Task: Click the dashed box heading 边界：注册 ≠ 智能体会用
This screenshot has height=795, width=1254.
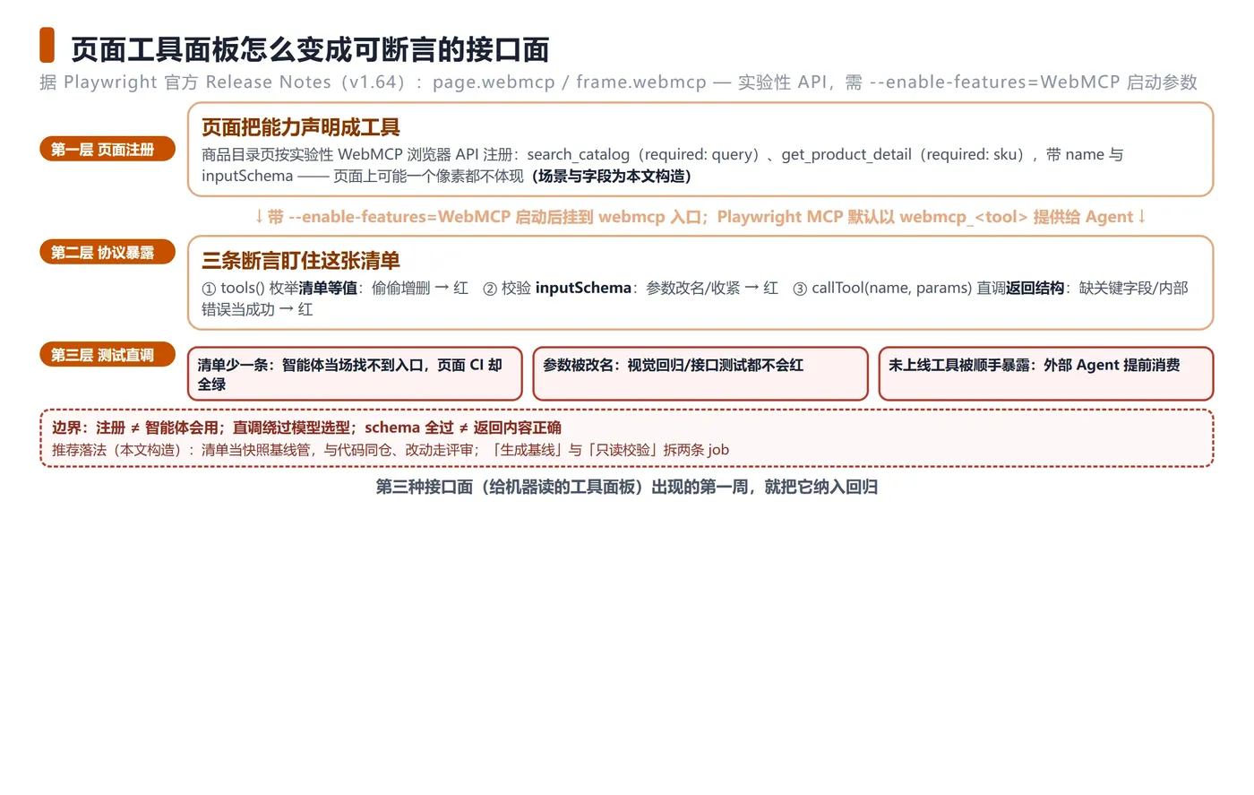Action: coord(306,428)
